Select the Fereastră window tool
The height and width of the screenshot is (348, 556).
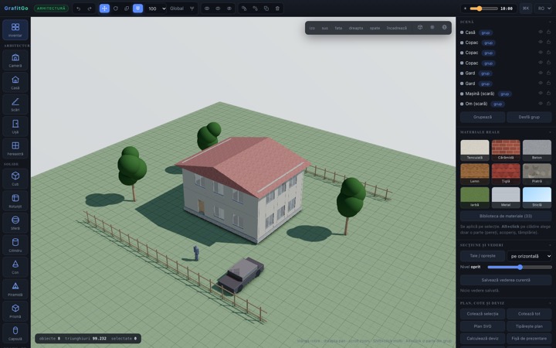click(15, 148)
